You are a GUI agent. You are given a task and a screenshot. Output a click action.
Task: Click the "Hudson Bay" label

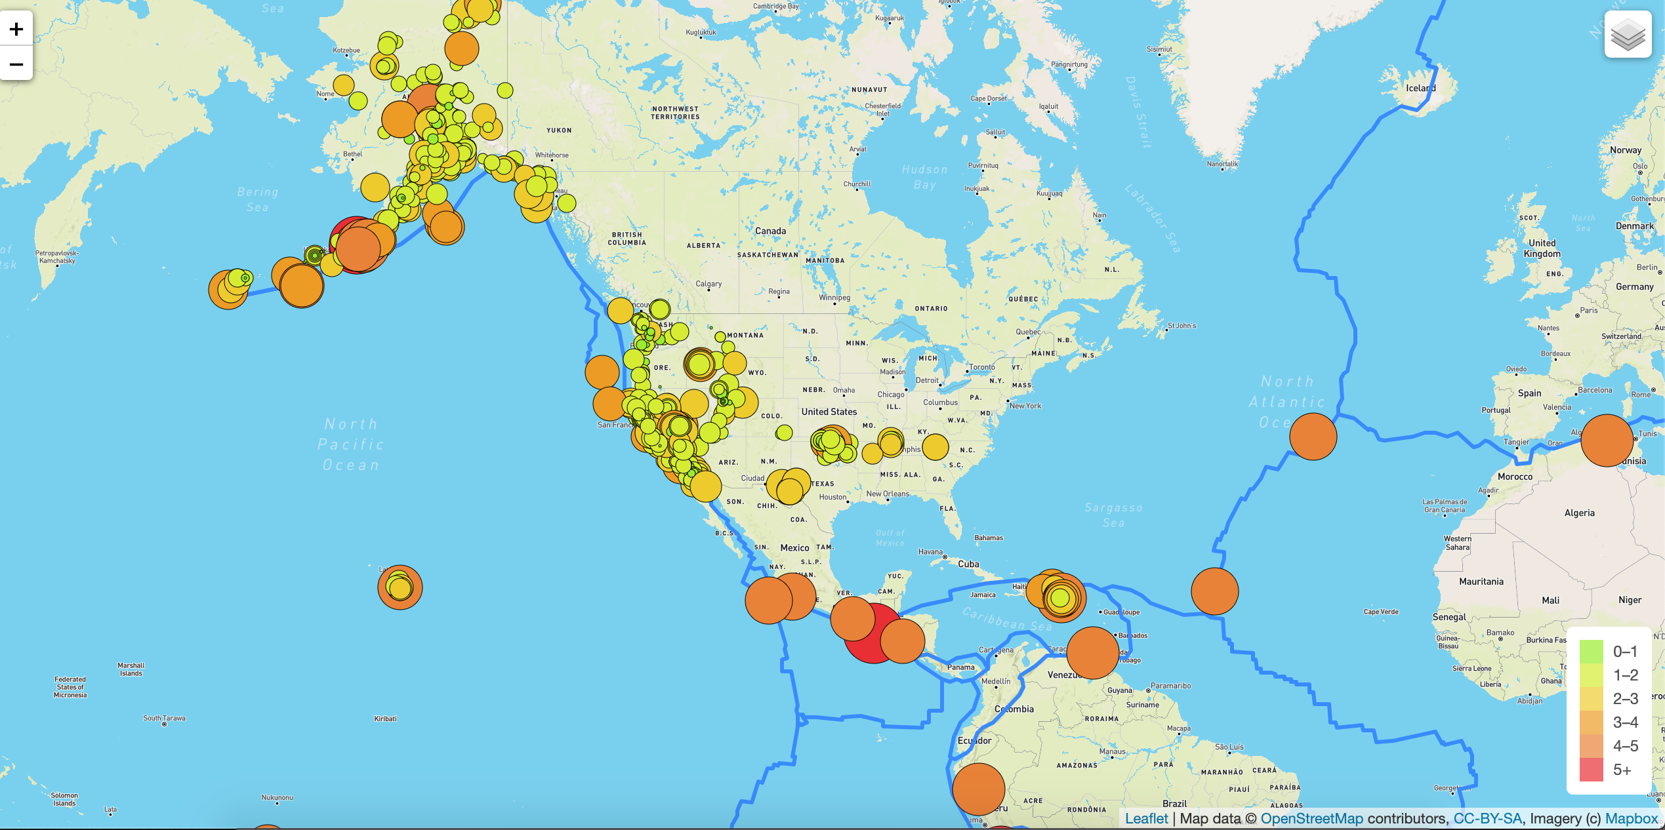click(x=924, y=177)
